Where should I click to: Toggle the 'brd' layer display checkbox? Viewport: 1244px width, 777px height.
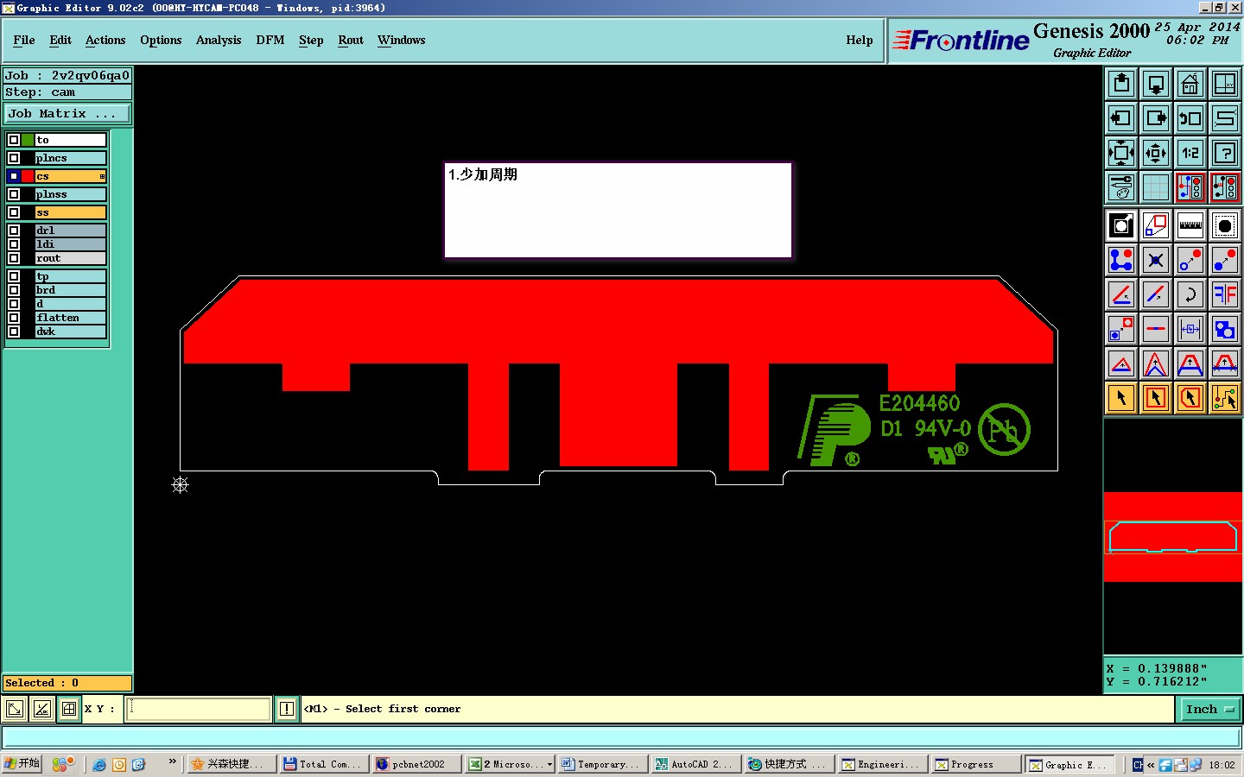coord(14,290)
